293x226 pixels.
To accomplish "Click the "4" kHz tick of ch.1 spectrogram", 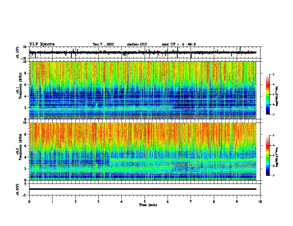I will point(26,96).
